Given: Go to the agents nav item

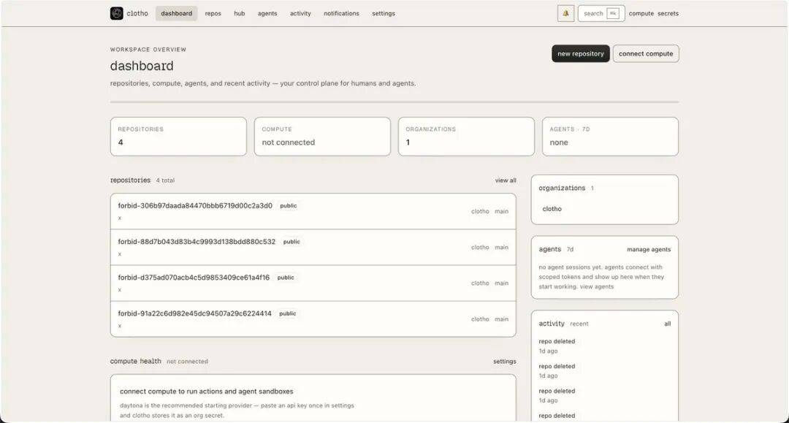Looking at the screenshot, I should tap(267, 14).
